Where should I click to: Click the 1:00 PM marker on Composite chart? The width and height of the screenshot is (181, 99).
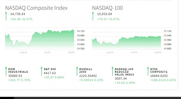tap(47, 52)
